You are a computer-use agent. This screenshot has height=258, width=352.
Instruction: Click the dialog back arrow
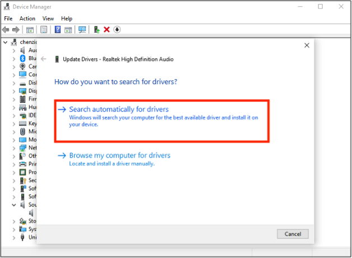[x=44, y=59]
